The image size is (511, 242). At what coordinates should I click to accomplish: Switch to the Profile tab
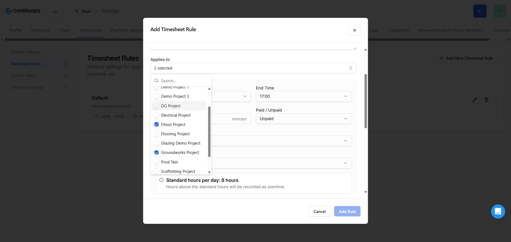pyautogui.click(x=16, y=30)
